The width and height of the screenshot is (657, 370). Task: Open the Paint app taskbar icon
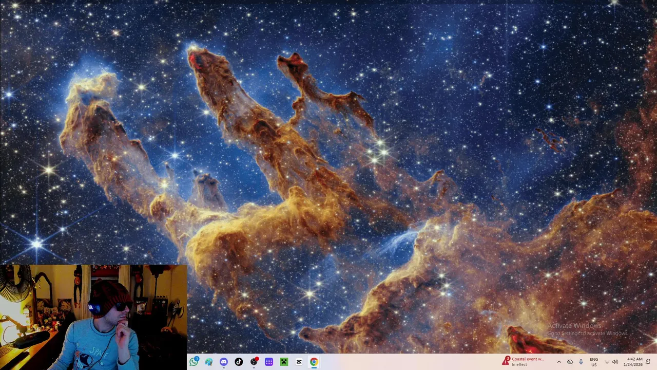(x=209, y=362)
